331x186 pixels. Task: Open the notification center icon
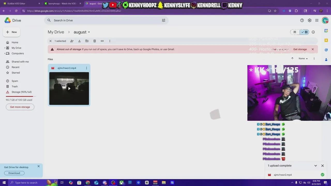326,183
